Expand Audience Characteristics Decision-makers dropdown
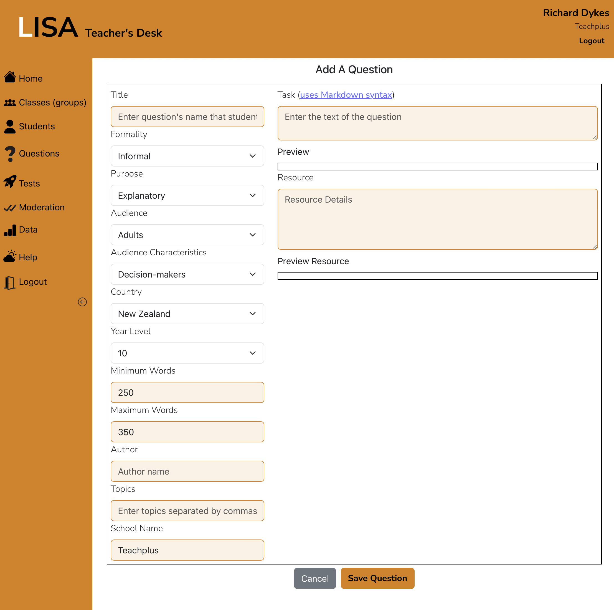 point(187,274)
